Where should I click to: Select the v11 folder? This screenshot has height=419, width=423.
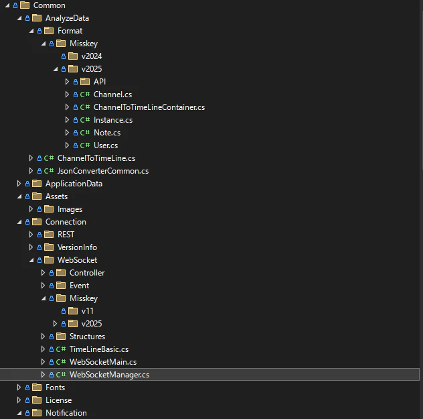[88, 310]
